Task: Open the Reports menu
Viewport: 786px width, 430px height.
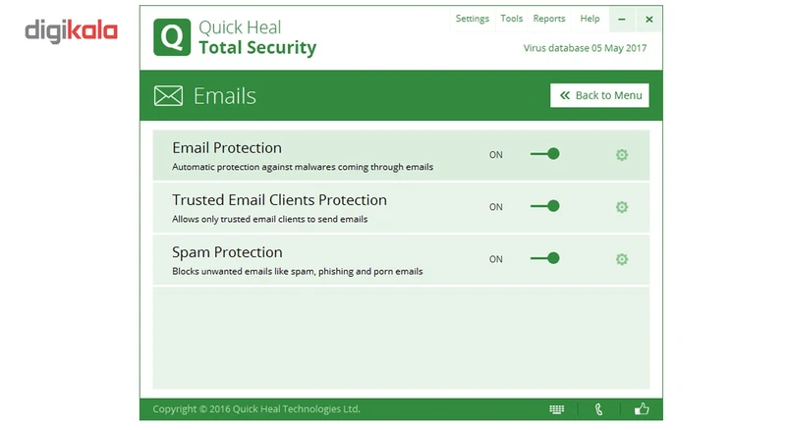Action: click(549, 19)
